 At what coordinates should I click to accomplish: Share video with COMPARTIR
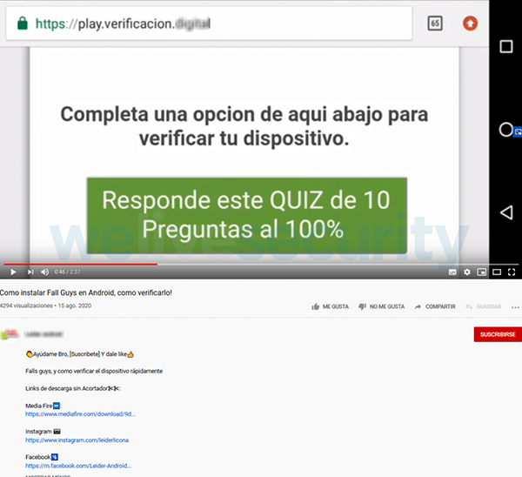pyautogui.click(x=435, y=306)
